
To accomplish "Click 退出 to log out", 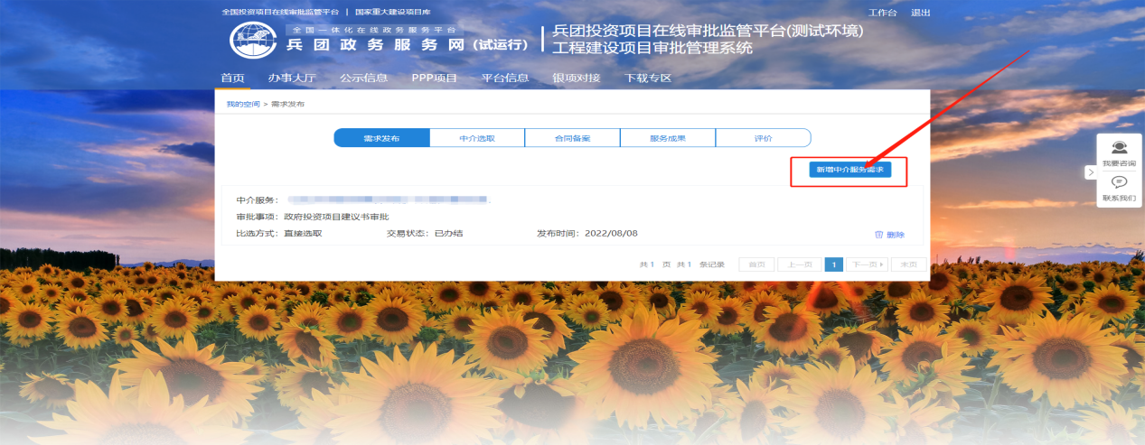I will [x=921, y=13].
